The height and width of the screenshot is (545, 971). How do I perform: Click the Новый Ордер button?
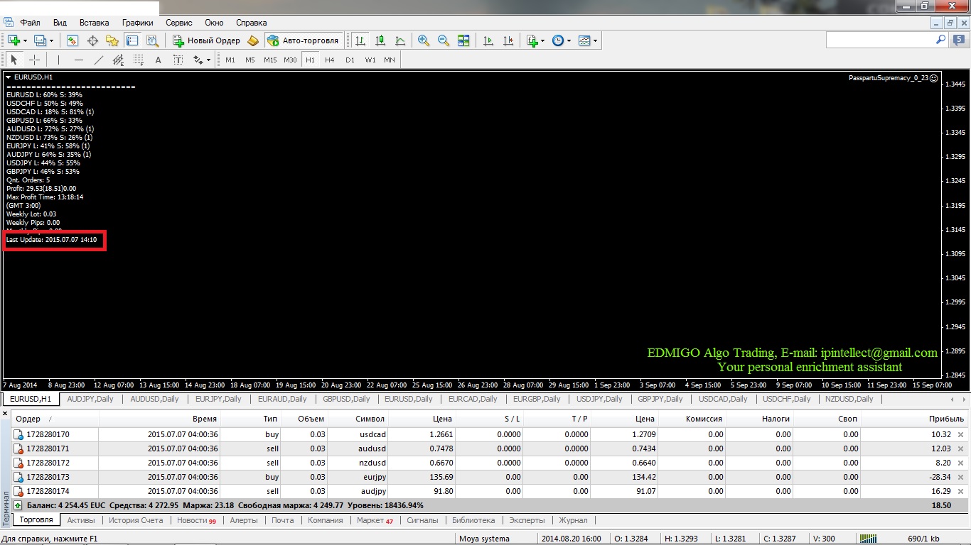[x=207, y=40]
